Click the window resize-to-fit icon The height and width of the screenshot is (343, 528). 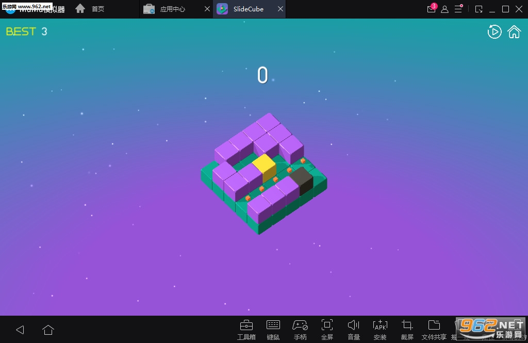(x=478, y=9)
